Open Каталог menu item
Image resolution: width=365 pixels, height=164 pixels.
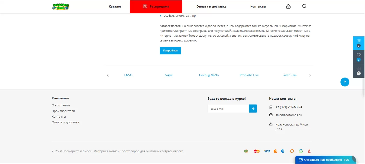115,6
